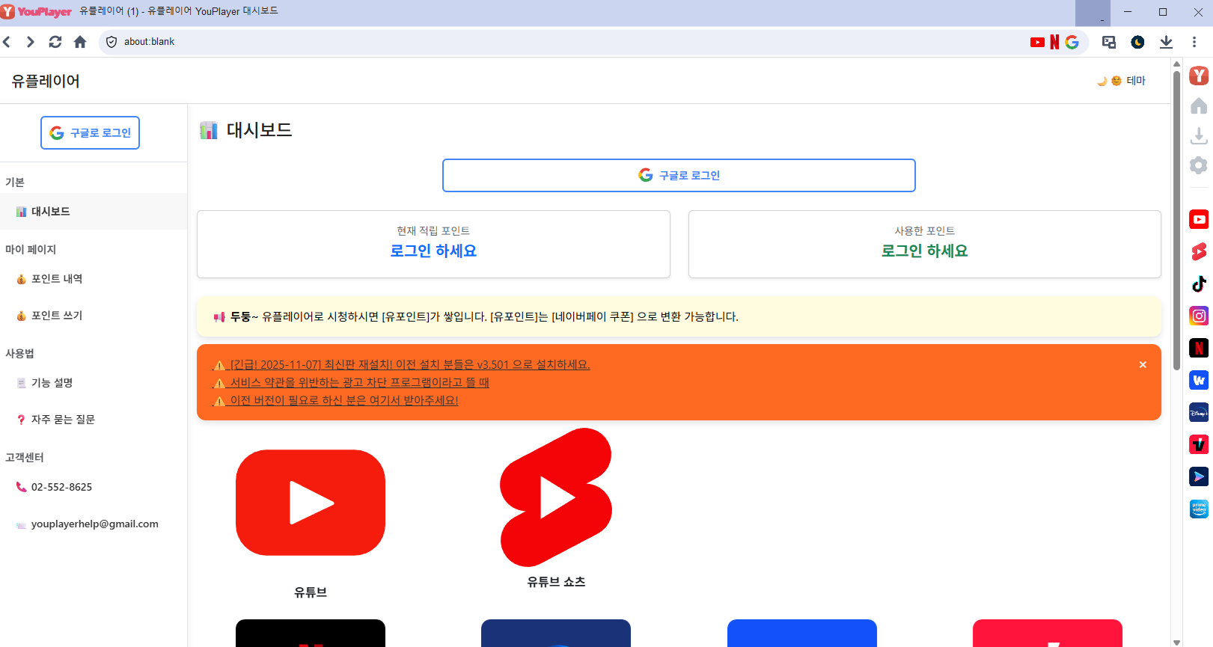This screenshot has height=647, width=1213.
Task: Open the 이전 버전 download notice link
Action: 335,400
